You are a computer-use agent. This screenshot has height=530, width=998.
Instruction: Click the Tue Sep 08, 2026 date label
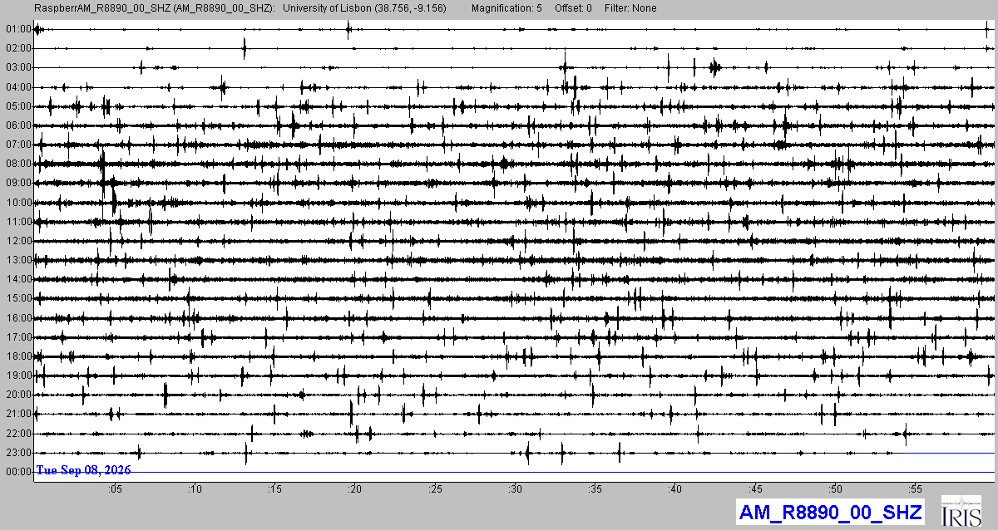[83, 470]
